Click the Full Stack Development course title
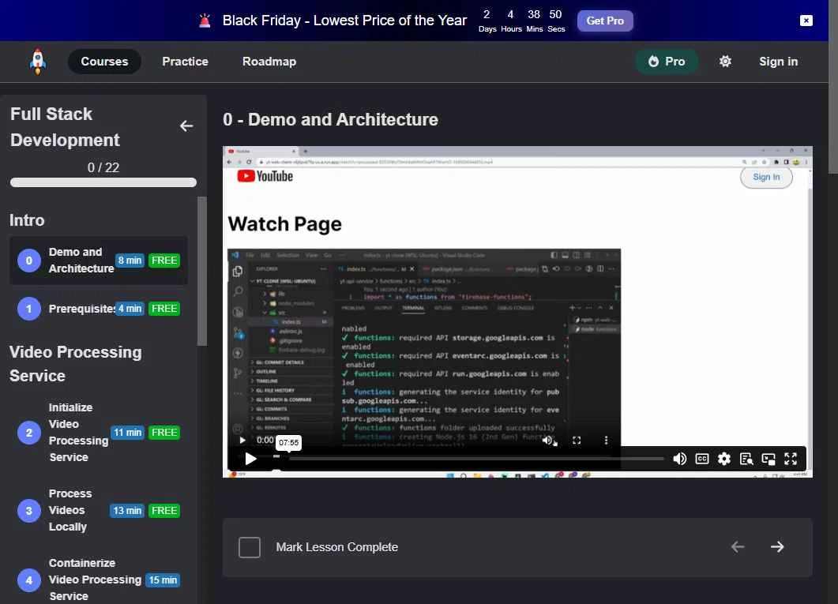Viewport: 838px width, 604px height. [65, 126]
